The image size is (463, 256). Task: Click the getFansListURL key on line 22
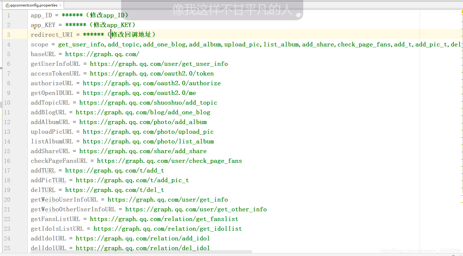pyautogui.click(x=55, y=219)
